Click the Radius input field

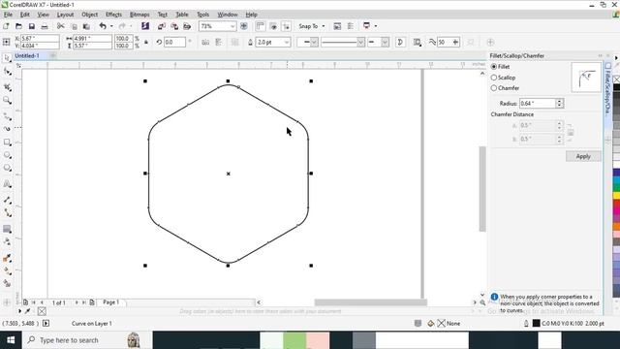538,104
